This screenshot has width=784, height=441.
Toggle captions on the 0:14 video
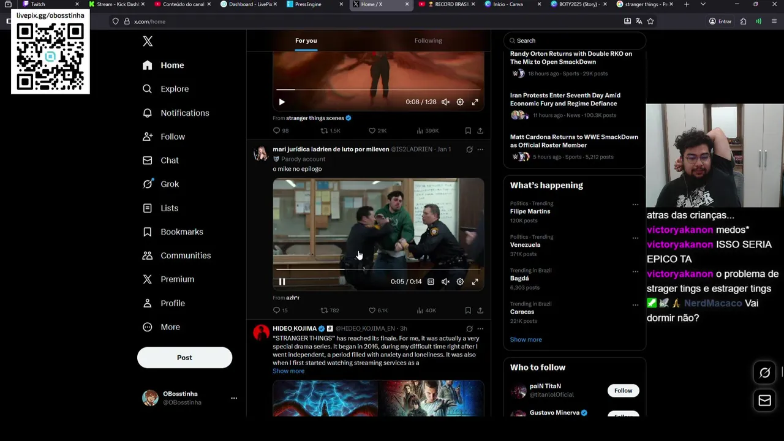(x=431, y=282)
